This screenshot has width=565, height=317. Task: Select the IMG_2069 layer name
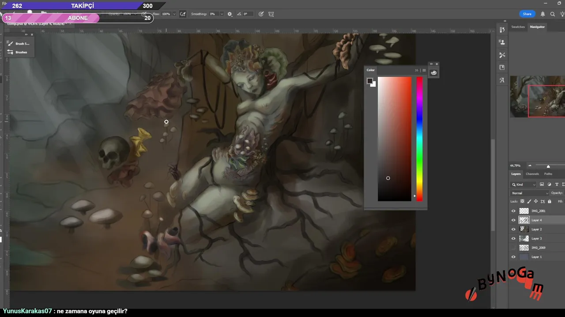point(538,248)
